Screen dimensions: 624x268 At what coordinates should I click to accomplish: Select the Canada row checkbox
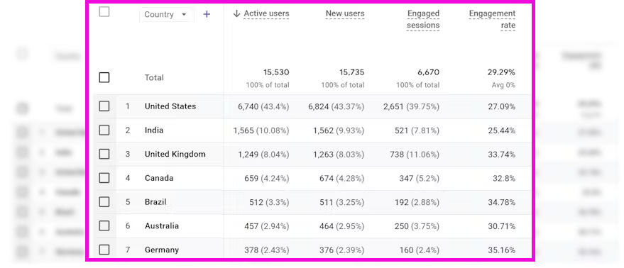104,178
